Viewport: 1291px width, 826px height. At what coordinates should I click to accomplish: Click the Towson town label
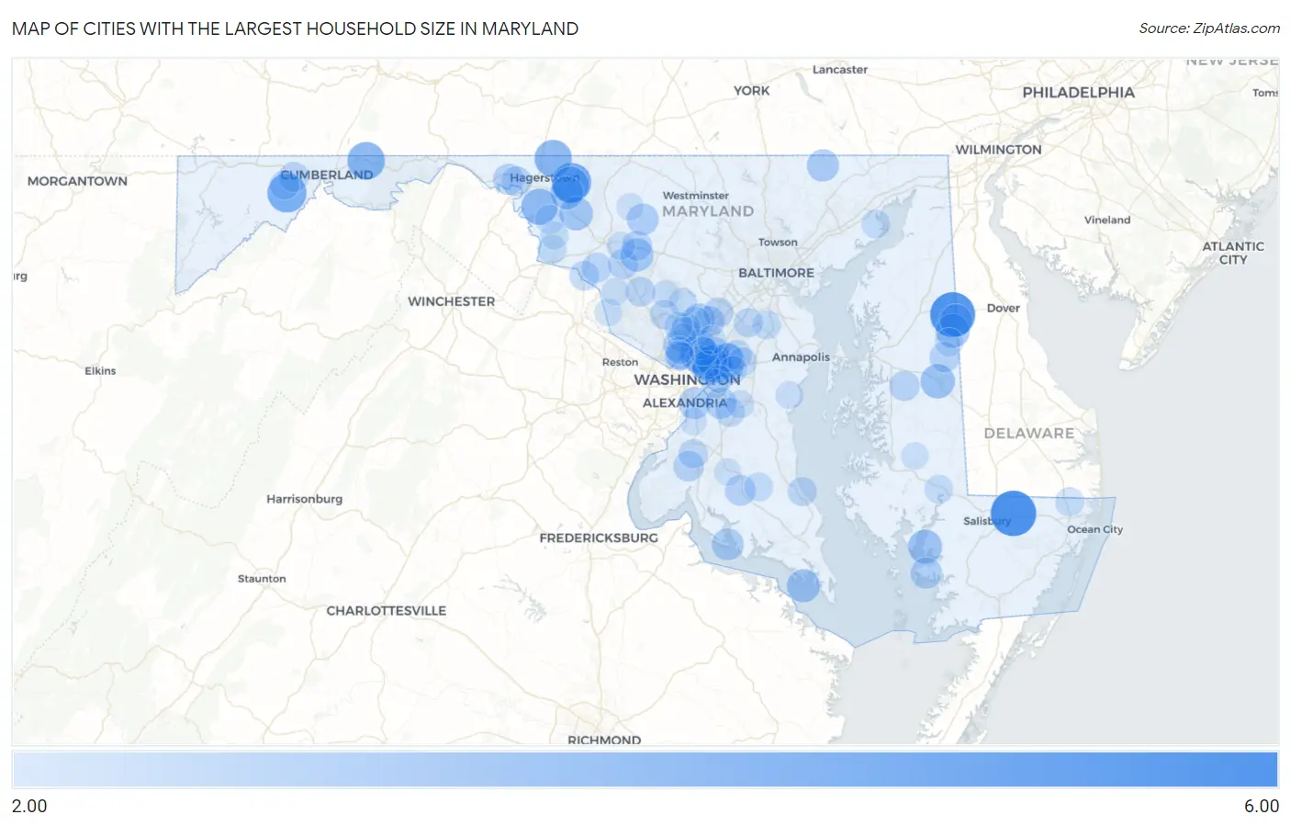(778, 243)
